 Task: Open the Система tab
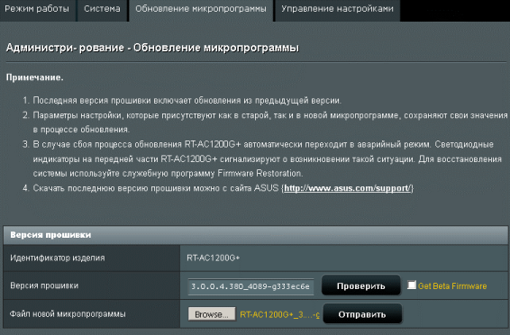tap(102, 10)
